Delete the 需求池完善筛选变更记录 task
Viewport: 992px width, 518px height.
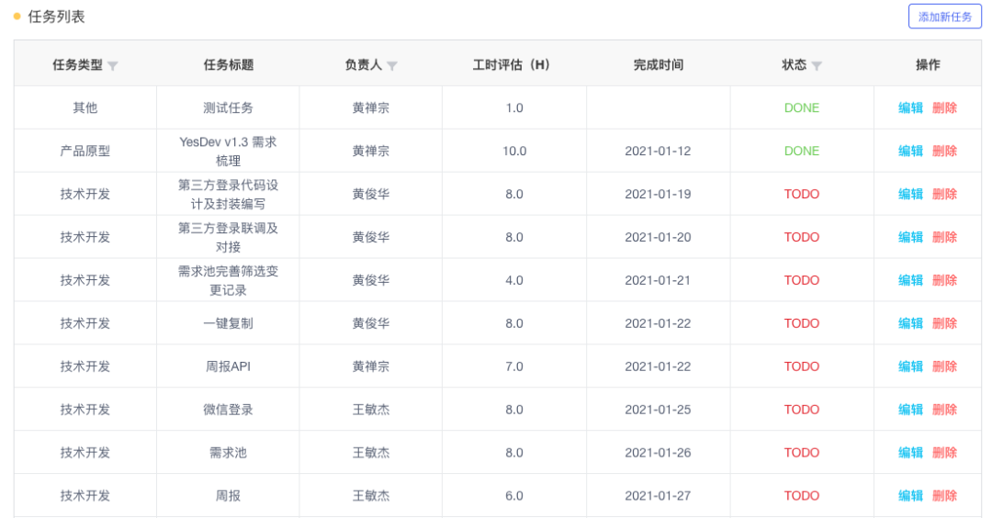[944, 280]
